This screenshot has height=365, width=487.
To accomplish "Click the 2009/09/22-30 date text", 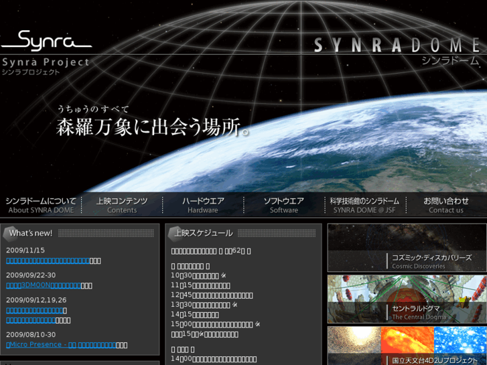I will click(x=31, y=275).
